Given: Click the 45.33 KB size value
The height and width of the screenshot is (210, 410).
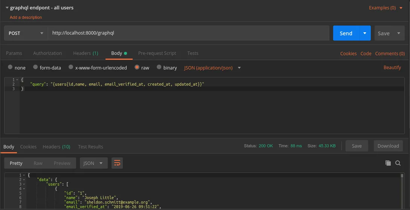Looking at the screenshot, I should coord(327,146).
